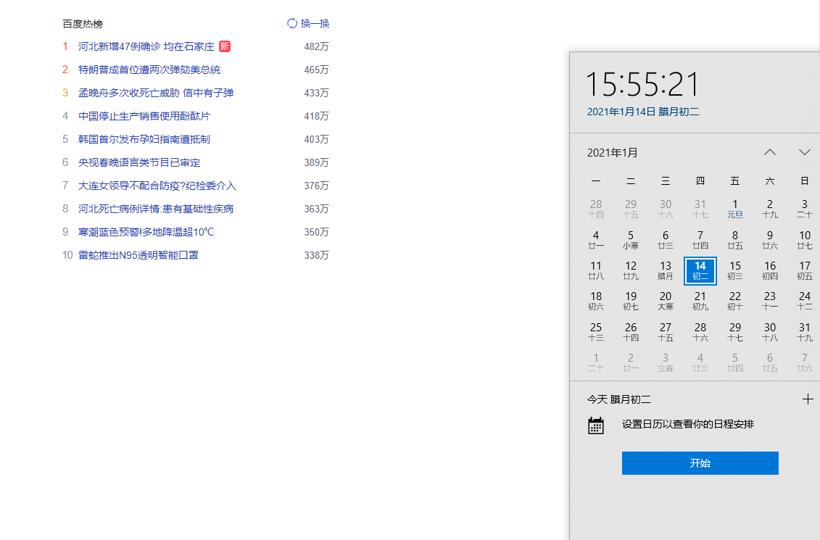Select January 31 十九 in the calendar
820x540 pixels.
[x=804, y=332]
